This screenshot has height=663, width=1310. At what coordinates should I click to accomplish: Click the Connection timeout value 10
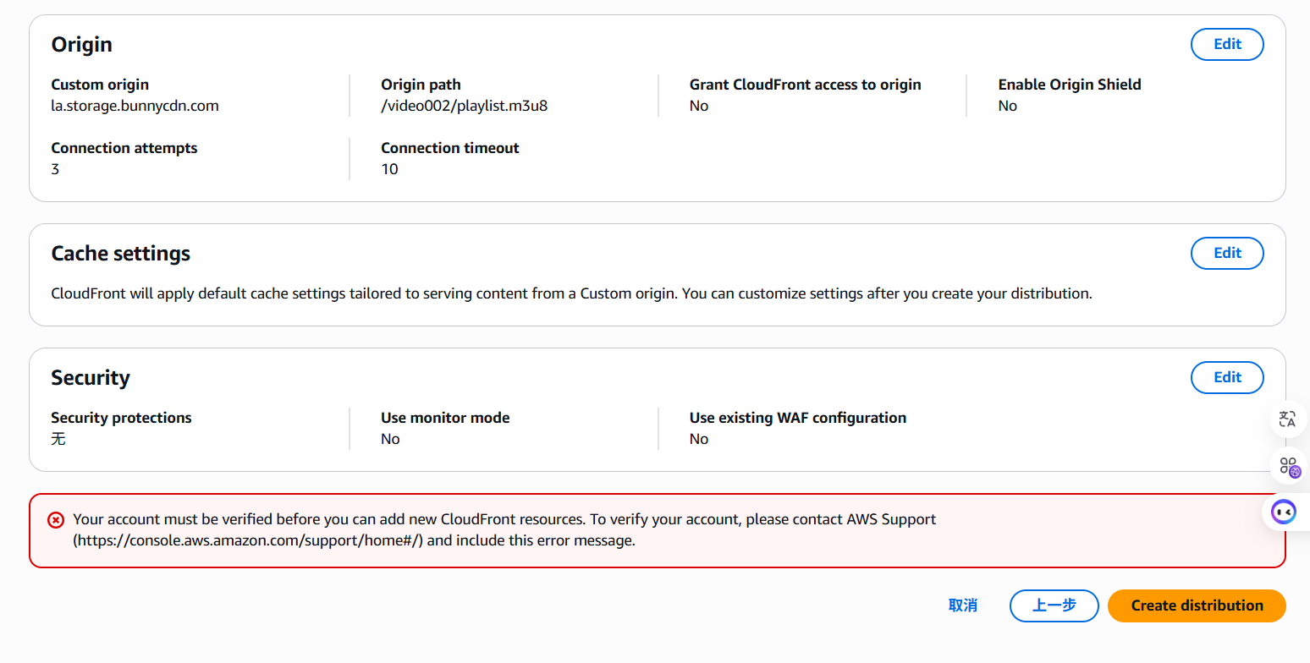point(389,169)
